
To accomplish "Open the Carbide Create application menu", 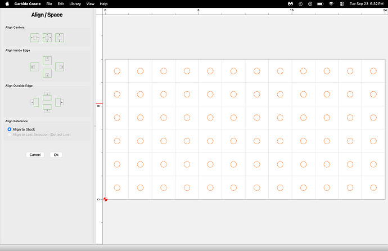I will click(x=28, y=4).
